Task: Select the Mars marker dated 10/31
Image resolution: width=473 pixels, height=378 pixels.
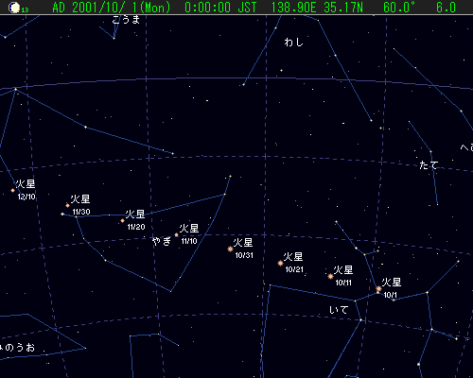Action: coord(230,249)
